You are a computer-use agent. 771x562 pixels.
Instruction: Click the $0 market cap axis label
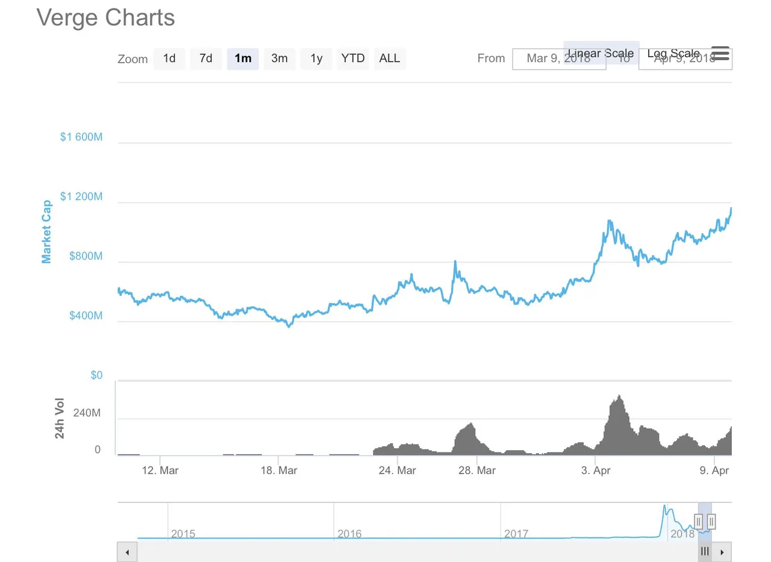[96, 375]
